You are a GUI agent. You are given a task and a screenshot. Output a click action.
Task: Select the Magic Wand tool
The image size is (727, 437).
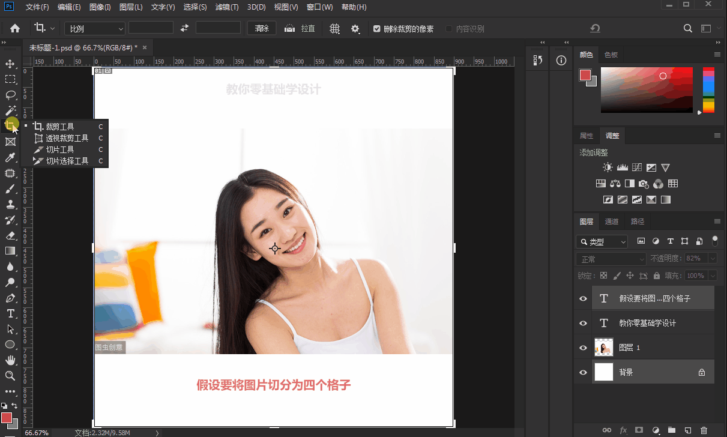pos(10,110)
